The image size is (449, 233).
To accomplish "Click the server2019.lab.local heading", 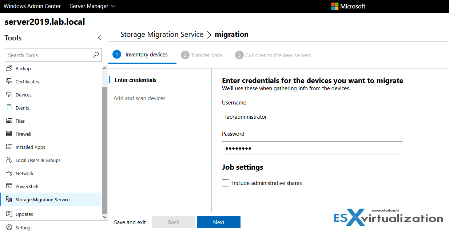I will [45, 22].
